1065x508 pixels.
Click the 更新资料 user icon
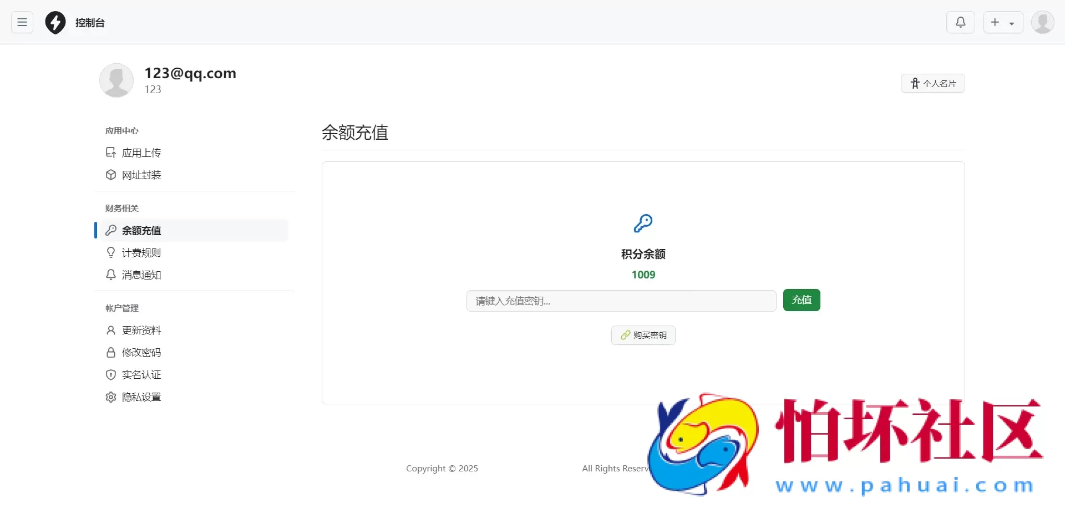[x=111, y=330]
